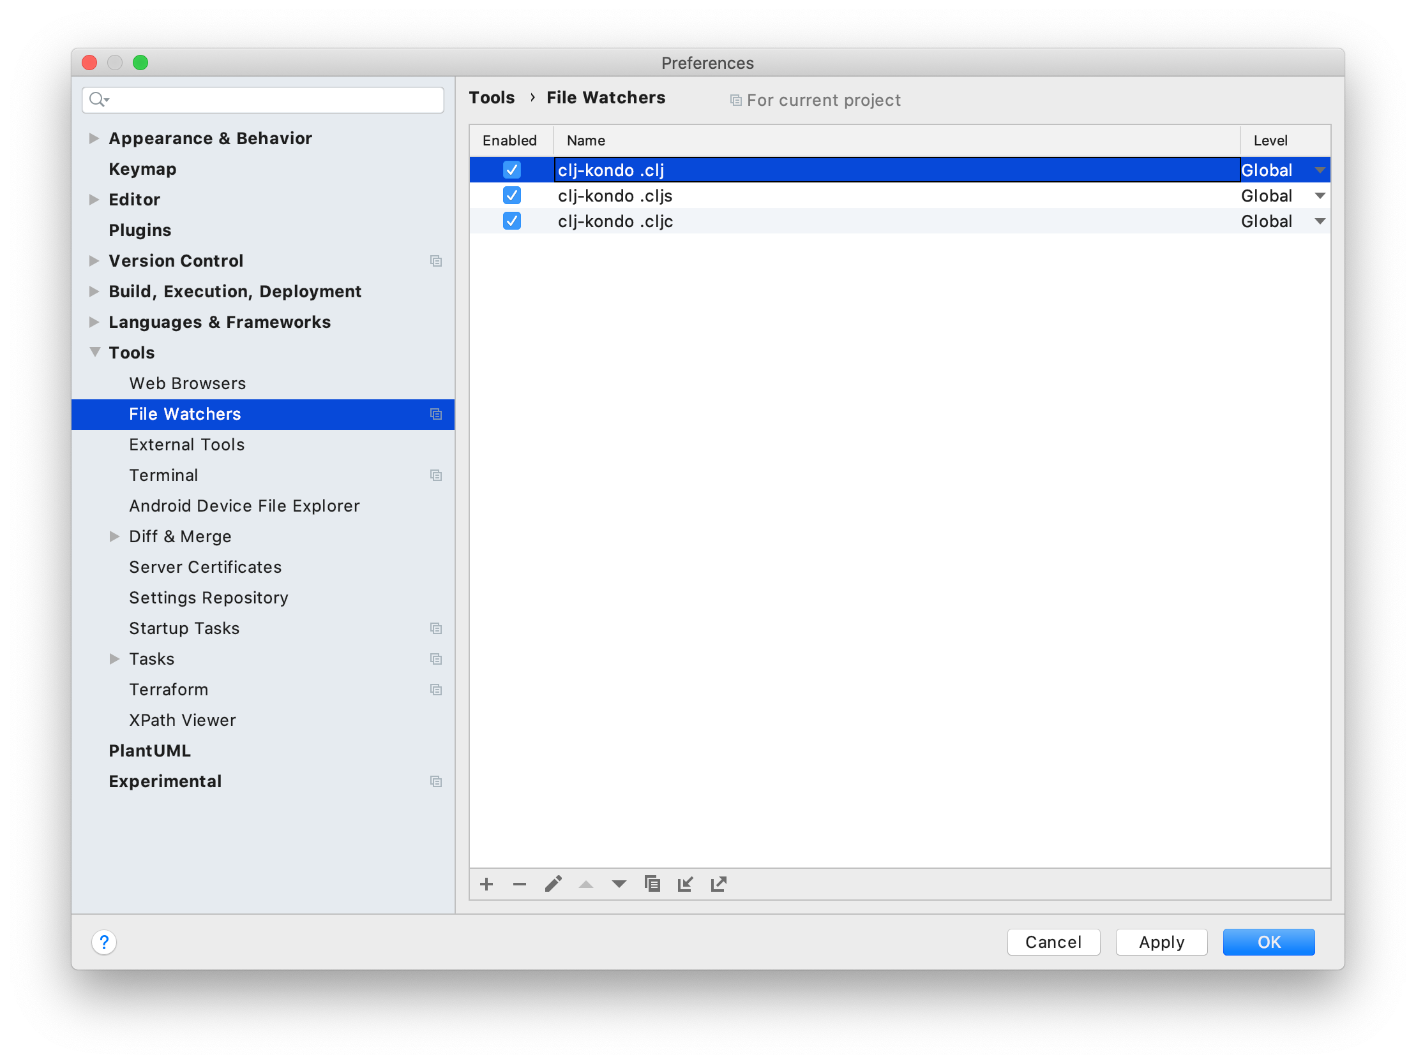The width and height of the screenshot is (1416, 1064).
Task: Expand the Global level dropdown for clj-kondo .cljs
Action: (x=1321, y=195)
